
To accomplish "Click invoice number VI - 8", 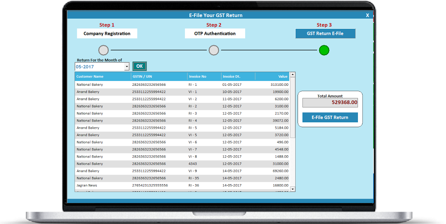I will click(x=192, y=156).
